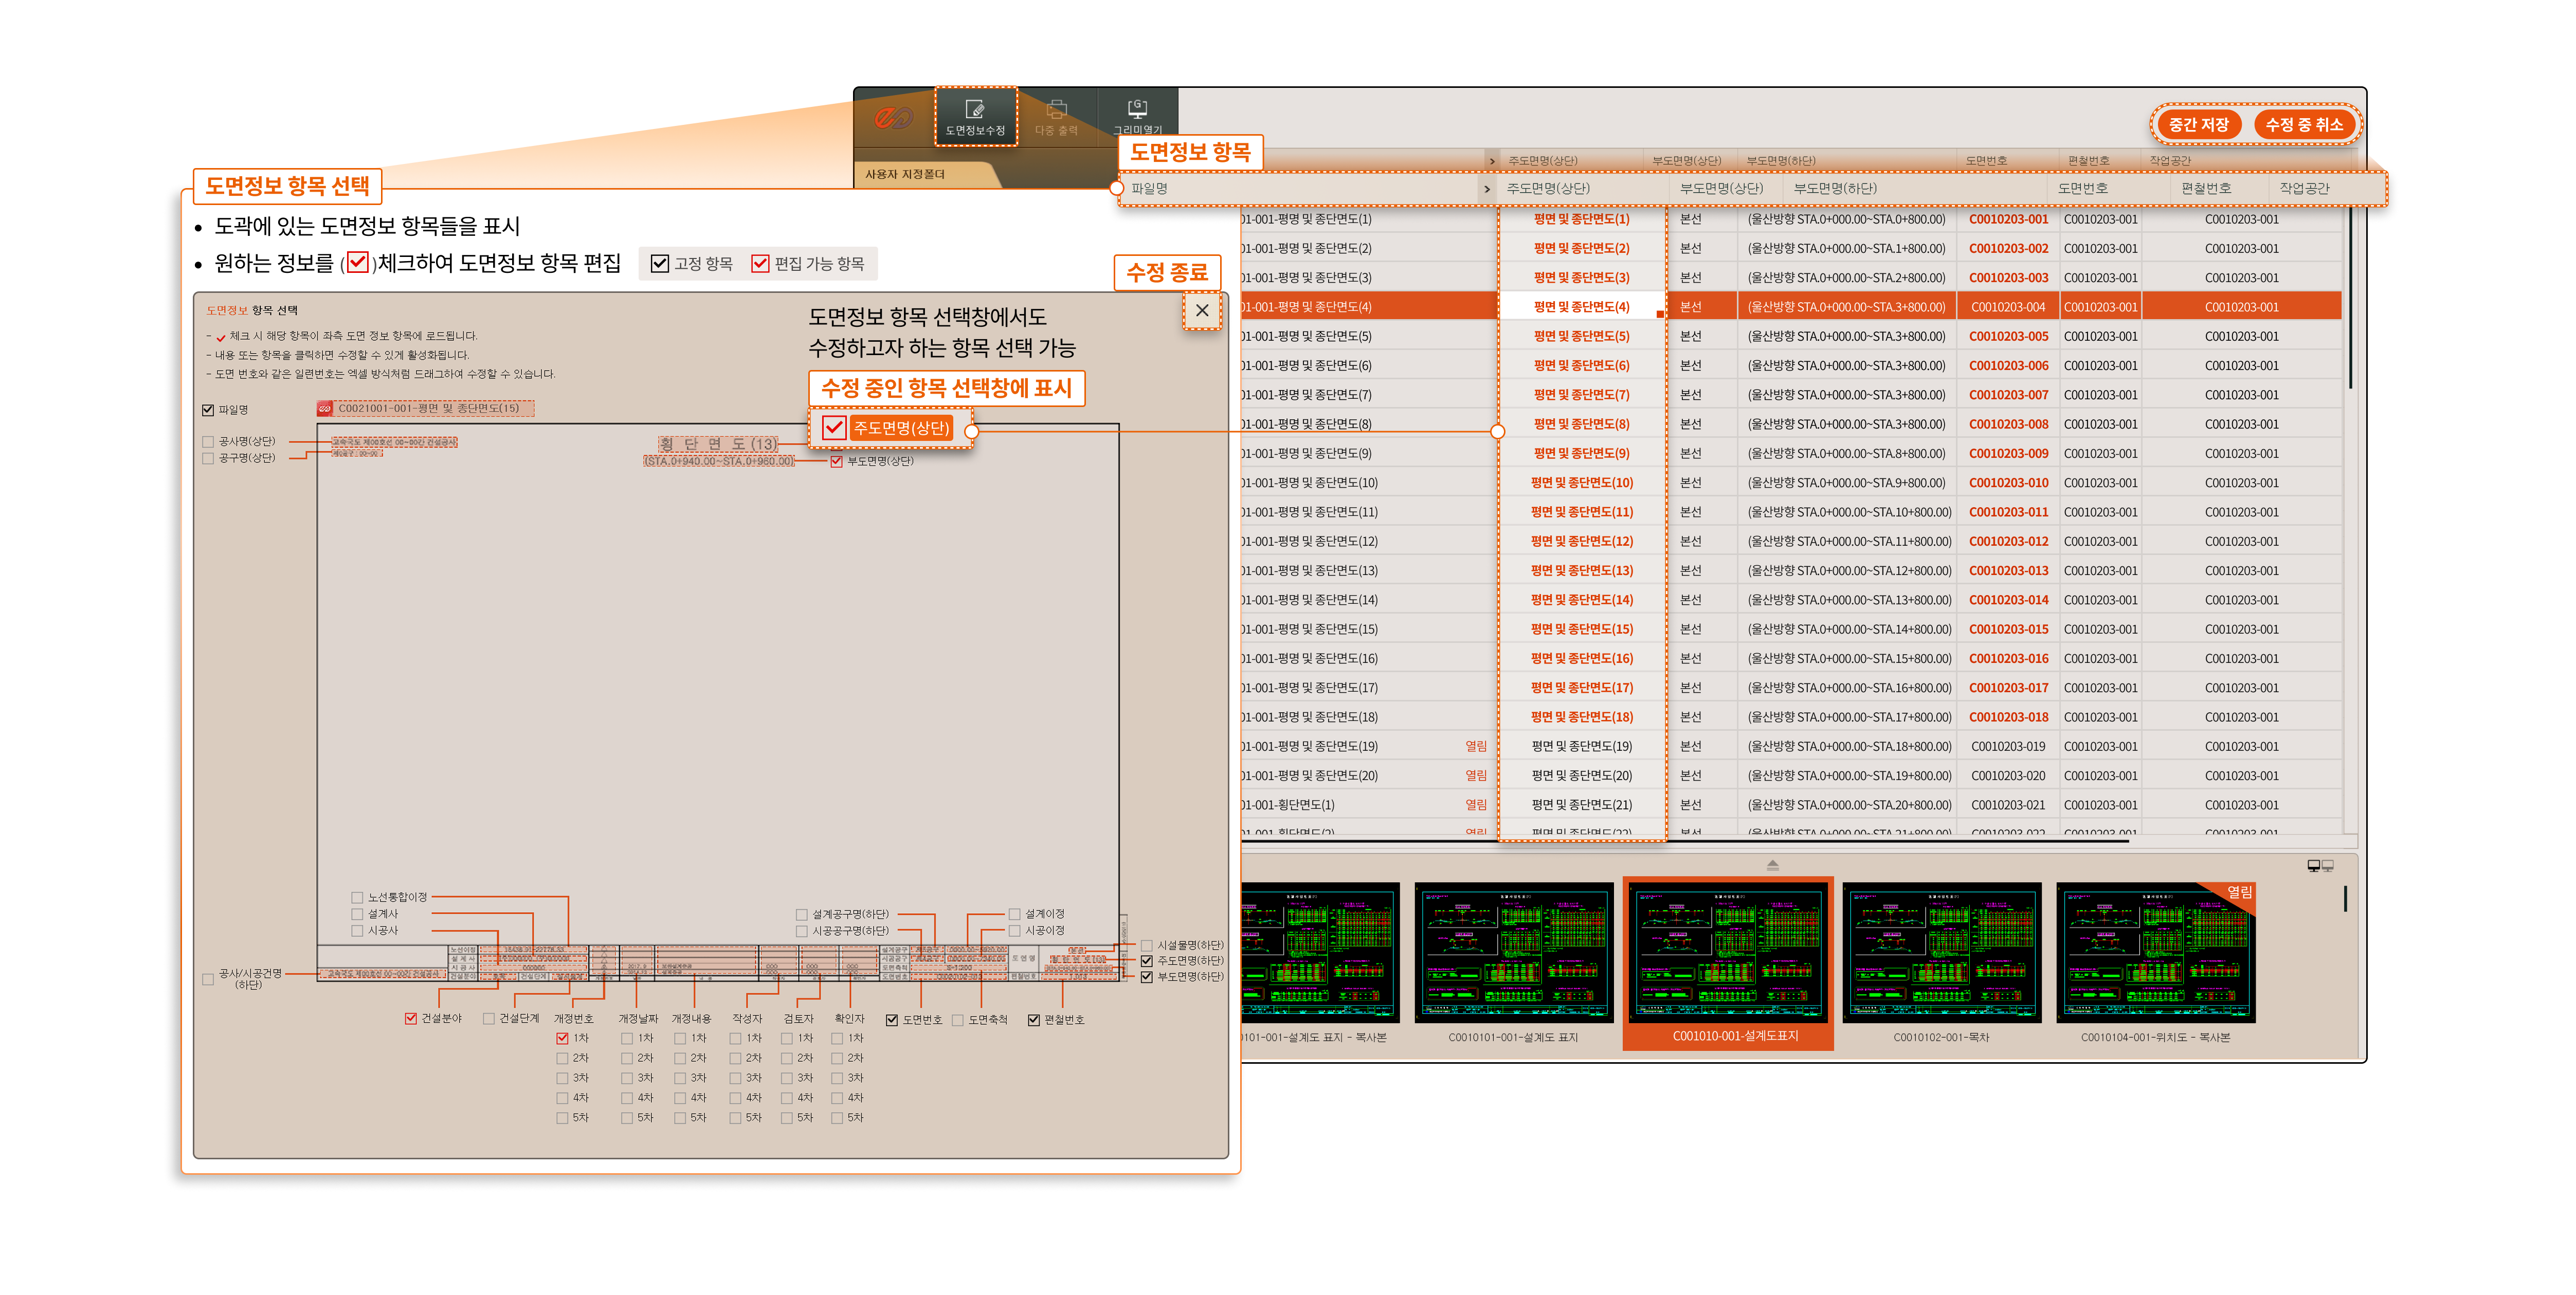Click the 도면정보수정 edit icon

click(x=975, y=110)
